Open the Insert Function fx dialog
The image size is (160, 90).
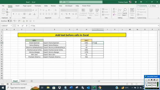coord(27,26)
